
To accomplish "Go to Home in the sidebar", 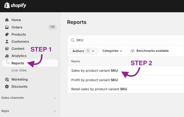I will click(x=16, y=20).
